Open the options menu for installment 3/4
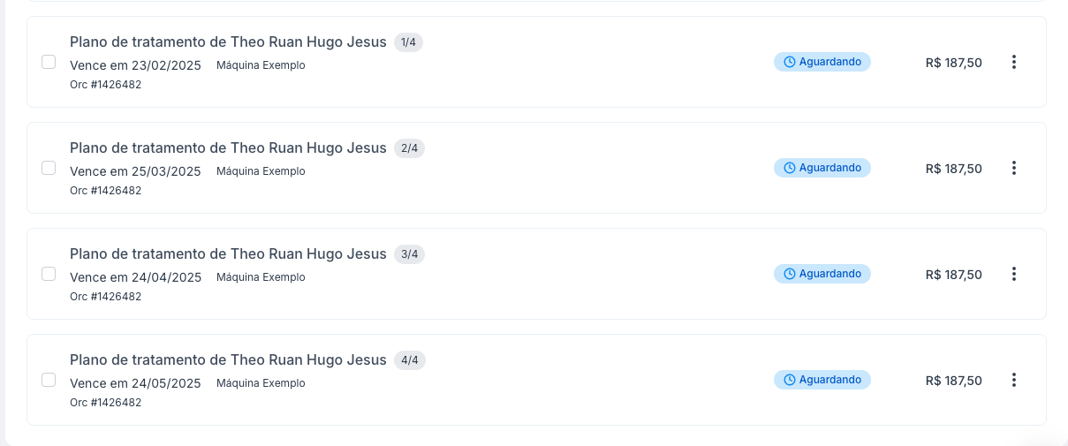This screenshot has width=1068, height=446. pos(1013,274)
